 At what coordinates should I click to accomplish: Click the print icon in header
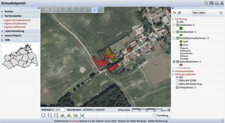click(217, 3)
